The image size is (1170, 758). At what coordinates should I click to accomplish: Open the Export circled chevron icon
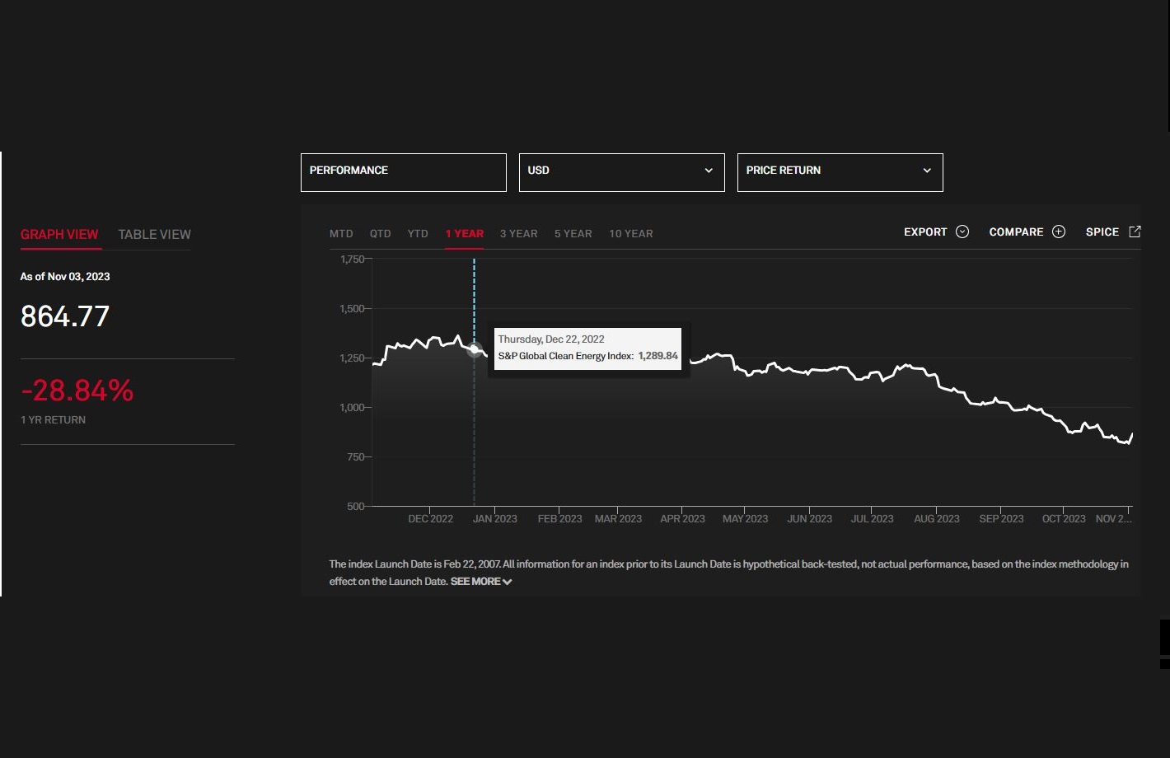pyautogui.click(x=962, y=232)
